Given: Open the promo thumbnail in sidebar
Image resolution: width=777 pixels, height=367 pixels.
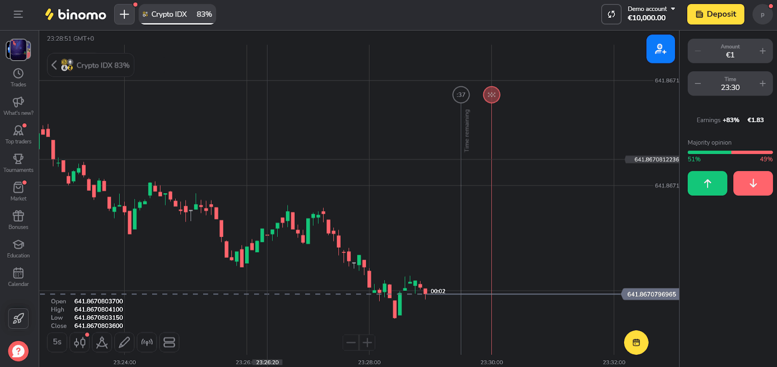Looking at the screenshot, I should tap(18, 50).
